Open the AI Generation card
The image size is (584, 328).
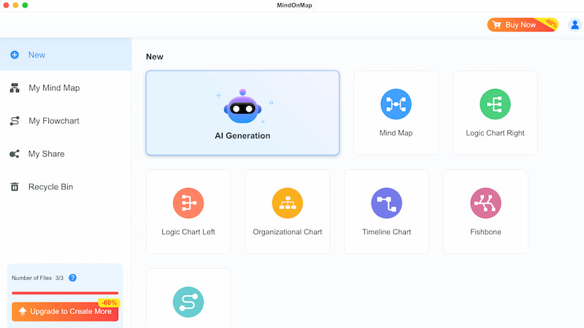tap(242, 113)
